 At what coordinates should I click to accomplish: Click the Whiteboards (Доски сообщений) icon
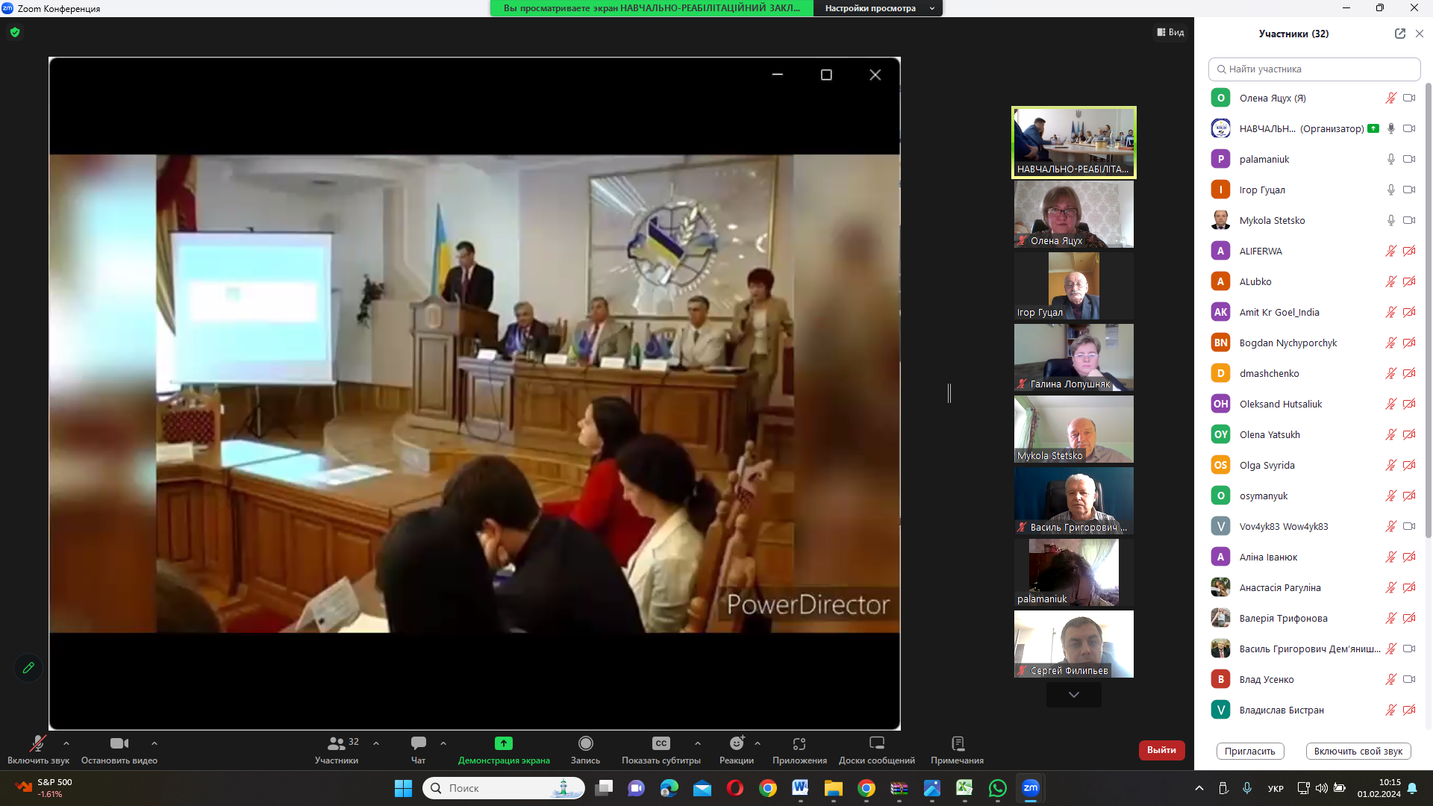pos(876,743)
